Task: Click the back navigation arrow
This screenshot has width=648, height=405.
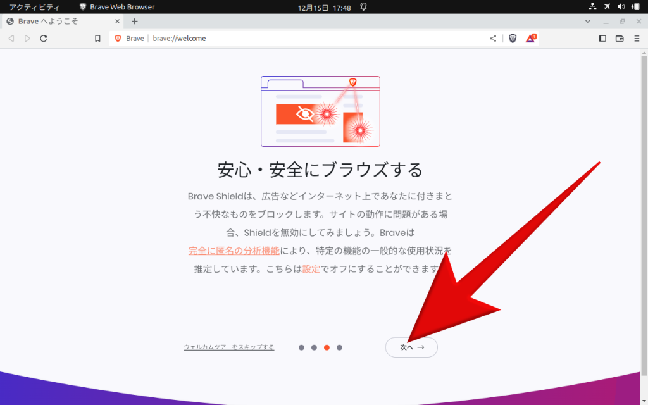Action: click(x=11, y=39)
